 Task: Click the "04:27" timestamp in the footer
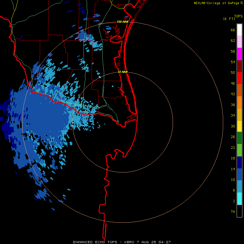[x=165, y=242]
